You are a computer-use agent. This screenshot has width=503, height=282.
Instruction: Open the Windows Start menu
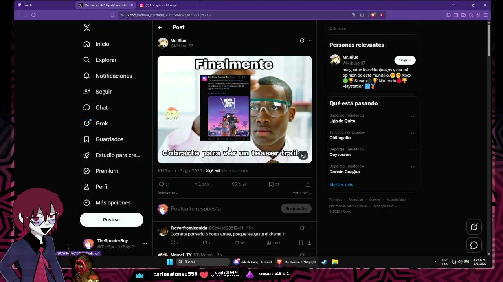(x=169, y=262)
